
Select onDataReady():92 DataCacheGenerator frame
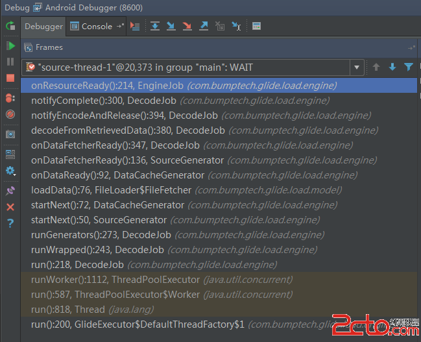click(219, 175)
